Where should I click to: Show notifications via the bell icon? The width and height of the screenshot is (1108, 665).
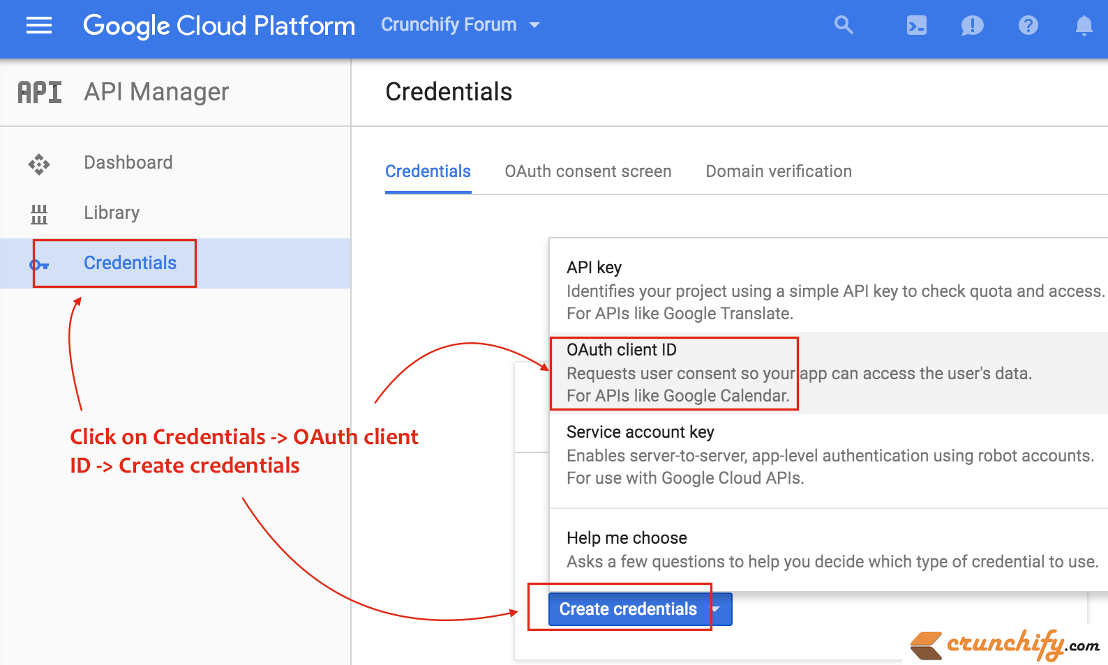pyautogui.click(x=1084, y=26)
